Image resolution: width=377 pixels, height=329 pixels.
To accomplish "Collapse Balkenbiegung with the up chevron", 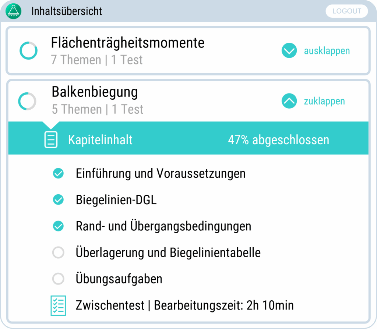I will (x=289, y=101).
